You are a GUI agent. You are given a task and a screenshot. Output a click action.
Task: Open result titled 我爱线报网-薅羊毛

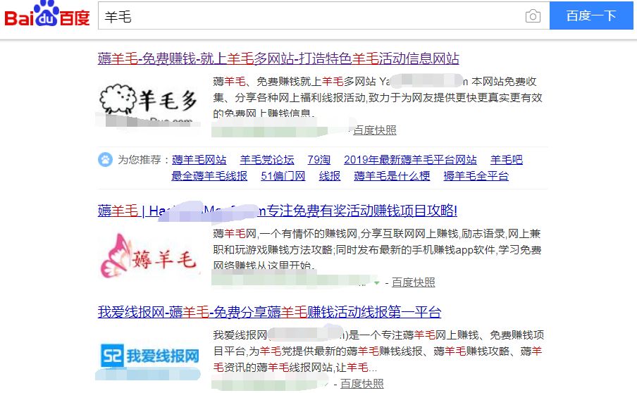click(x=269, y=312)
